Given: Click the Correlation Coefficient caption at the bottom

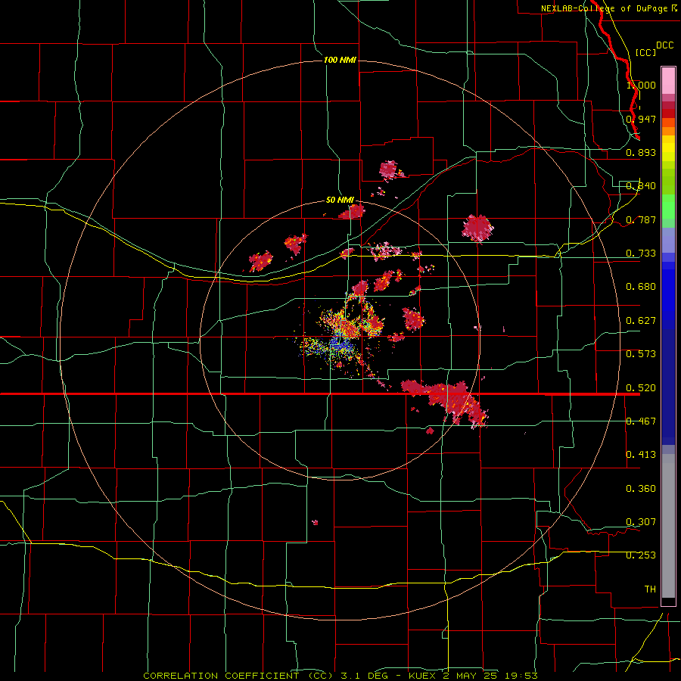Looking at the screenshot, I should tap(340, 676).
